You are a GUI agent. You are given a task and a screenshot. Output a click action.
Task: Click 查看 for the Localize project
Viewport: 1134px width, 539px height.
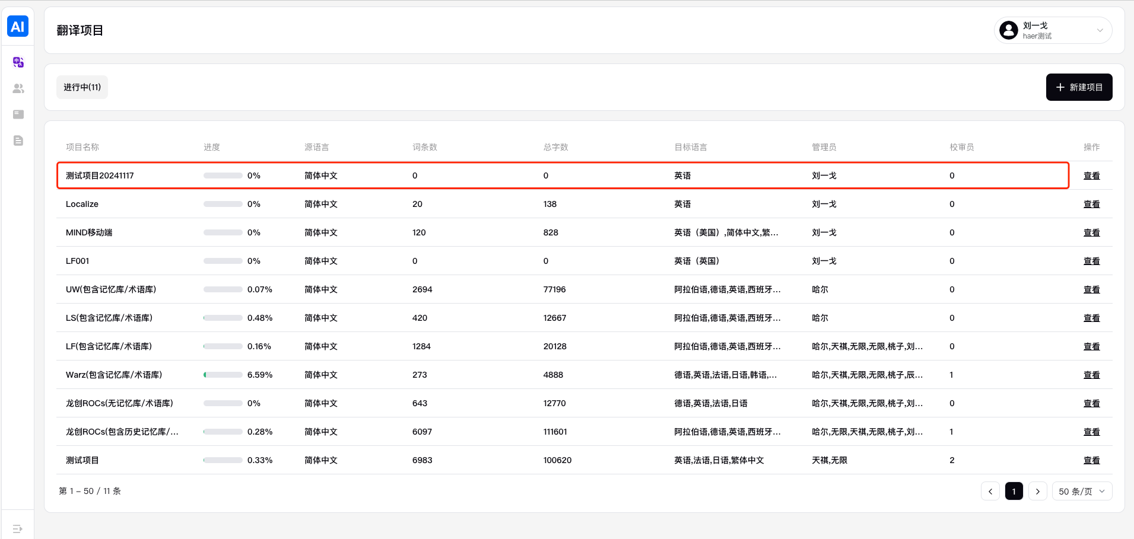[x=1091, y=204]
